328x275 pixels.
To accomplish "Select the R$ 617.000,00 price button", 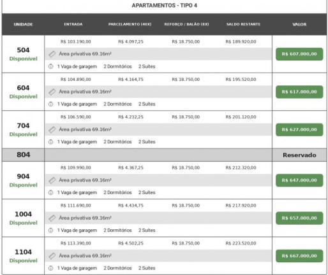I will [299, 92].
